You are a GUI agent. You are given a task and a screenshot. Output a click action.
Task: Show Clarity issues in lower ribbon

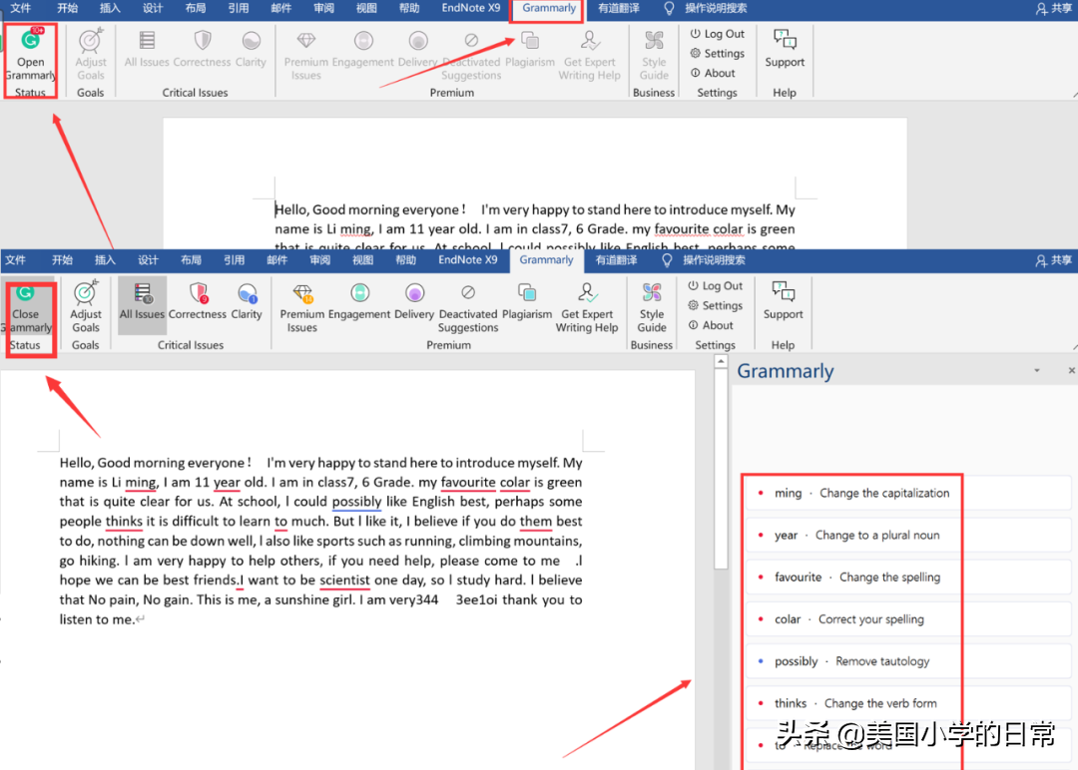247,301
